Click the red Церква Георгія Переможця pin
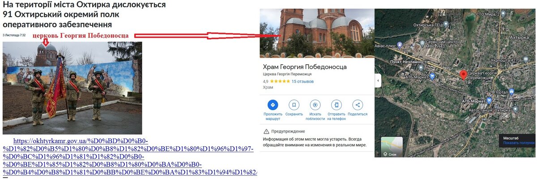 464,74
